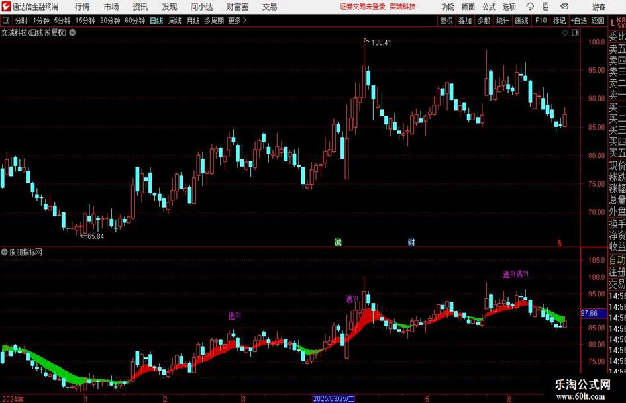Expand the 股朋指标网 indicator dropdown
This screenshot has width=626, height=403.
[x=5, y=252]
